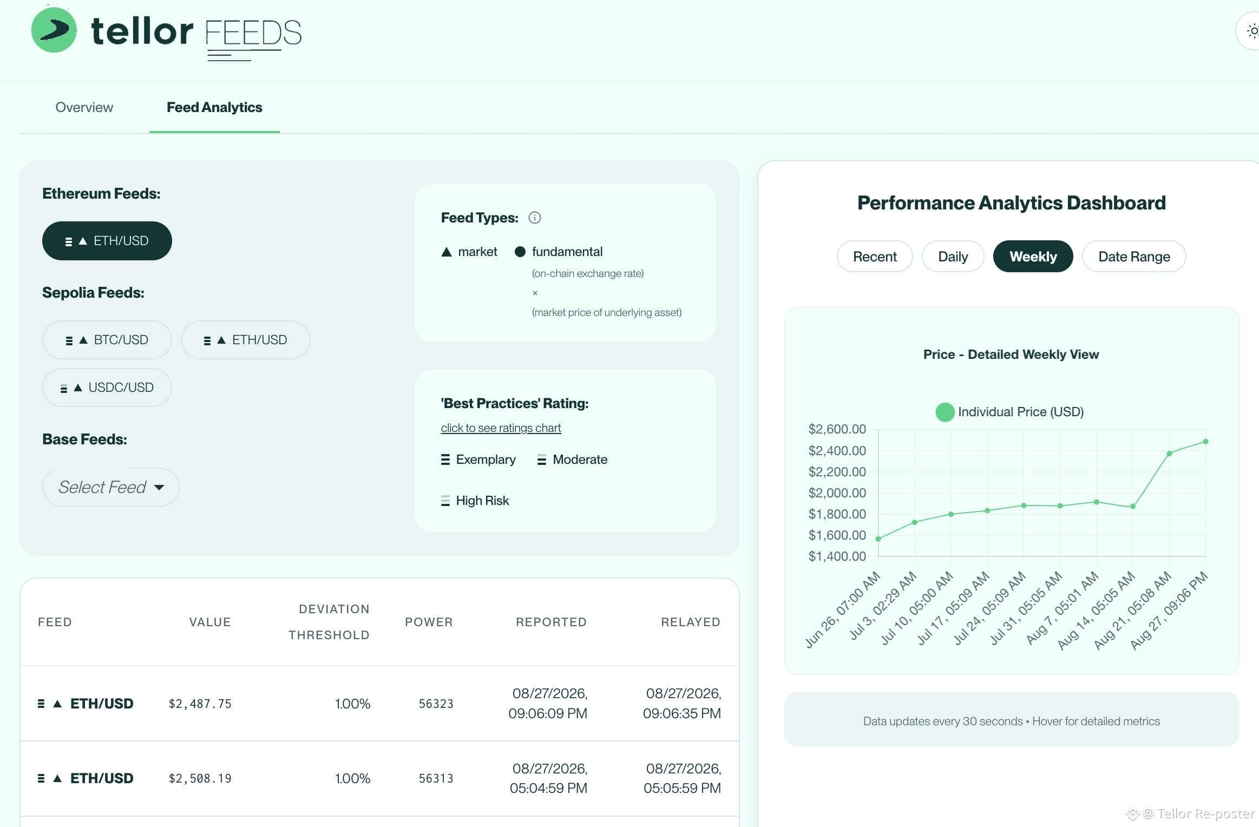Click the relayed time 05:05:59 PM
This screenshot has height=827, width=1259.
pyautogui.click(x=682, y=788)
